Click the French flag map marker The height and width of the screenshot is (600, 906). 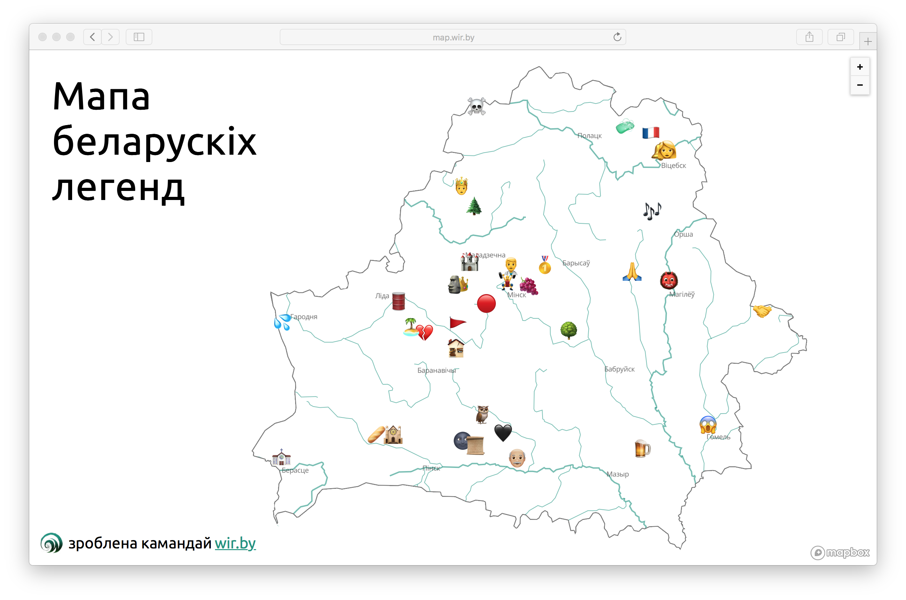coord(651,133)
